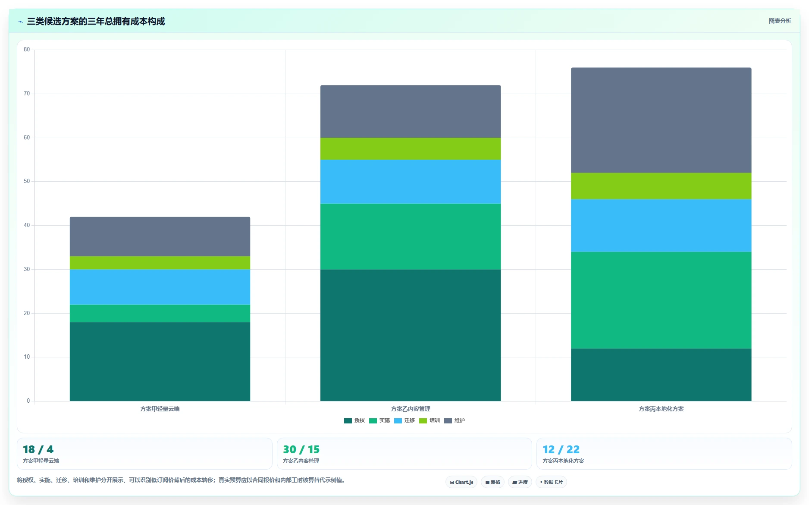
Task: Click the 维护 segment of 方案丙本地化方案 bar
Action: [x=661, y=120]
